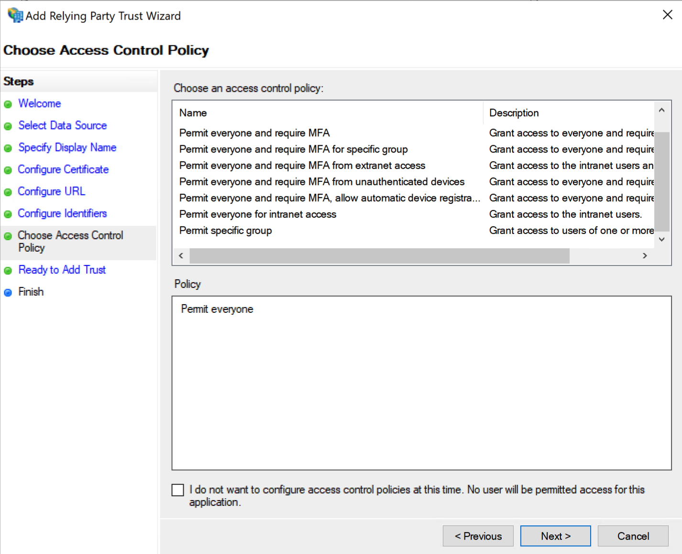
Task: Click the Next button
Action: click(x=555, y=536)
